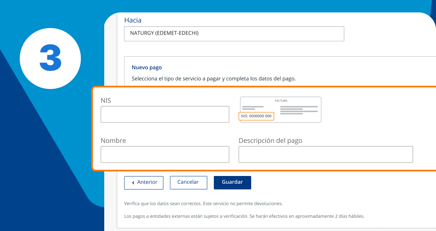Click the highlighted NIS: 0000000 000 box
436x231 pixels.
tap(256, 116)
